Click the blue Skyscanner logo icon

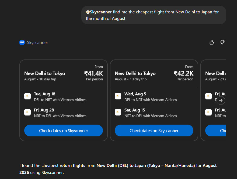coord(22,42)
